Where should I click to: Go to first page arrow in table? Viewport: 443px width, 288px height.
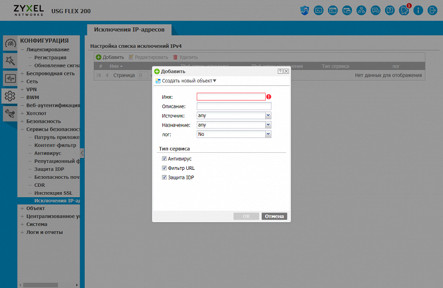(99, 75)
